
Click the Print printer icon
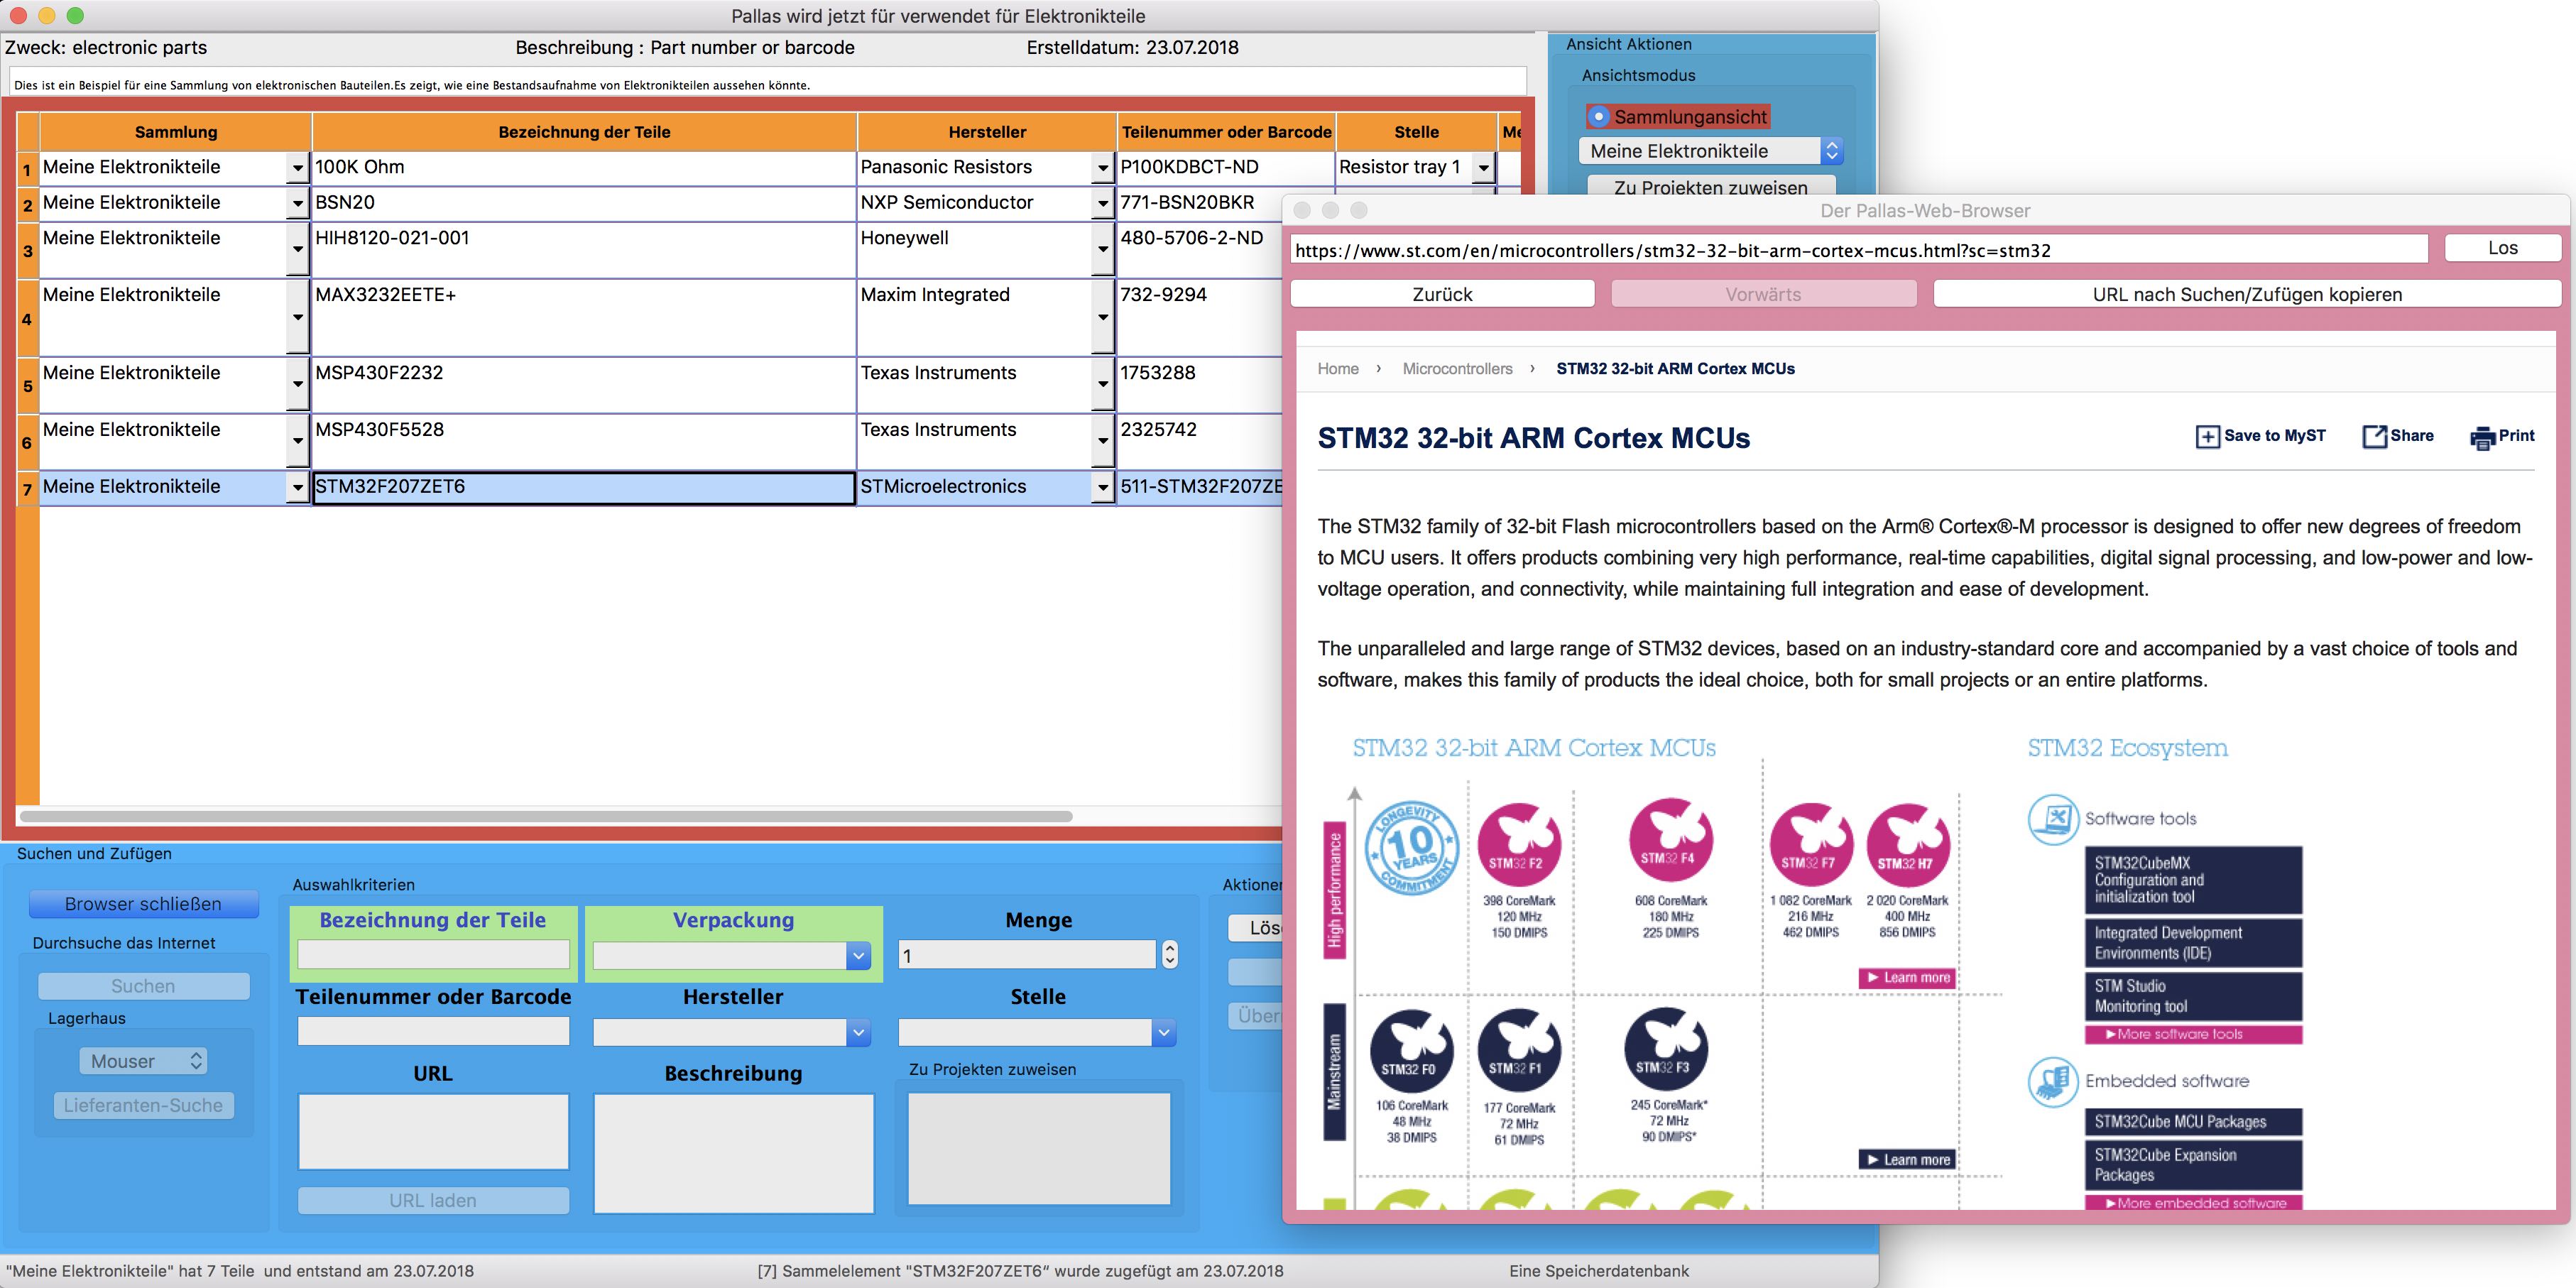(2482, 438)
